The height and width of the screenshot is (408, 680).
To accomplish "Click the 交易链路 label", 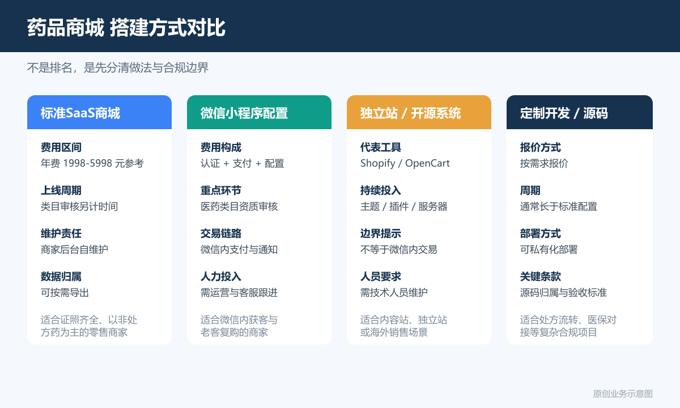I will 221,233.
